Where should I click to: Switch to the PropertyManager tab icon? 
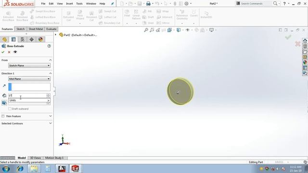(x=13, y=39)
